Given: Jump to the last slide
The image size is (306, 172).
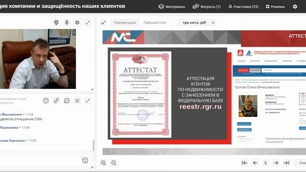Looking at the screenshot, I should [x=286, y=163].
